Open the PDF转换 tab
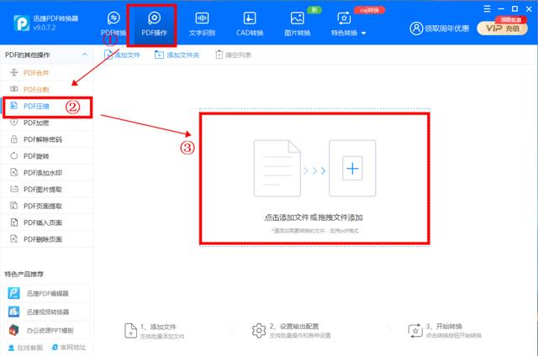Screen dimensions: 538x356 click(x=113, y=23)
